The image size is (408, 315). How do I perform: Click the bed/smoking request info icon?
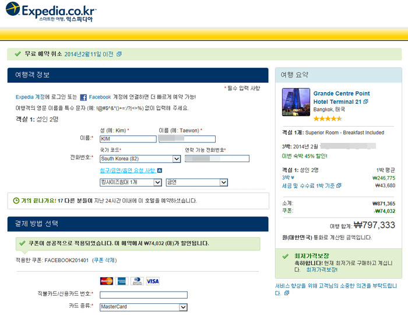160,170
